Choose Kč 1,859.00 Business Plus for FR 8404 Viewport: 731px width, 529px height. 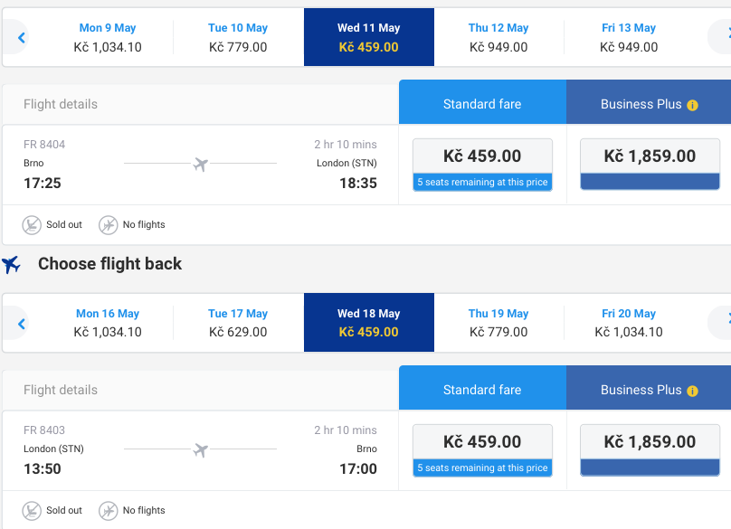tap(650, 164)
